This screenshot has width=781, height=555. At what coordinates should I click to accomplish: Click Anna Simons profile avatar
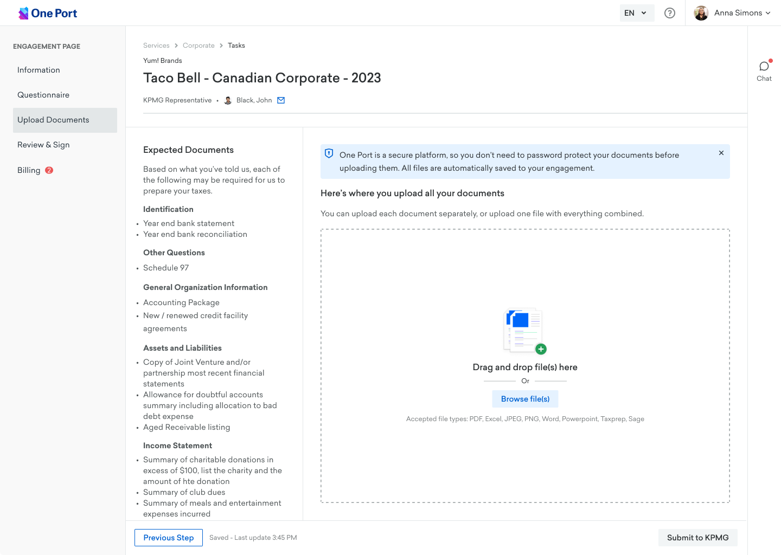701,13
